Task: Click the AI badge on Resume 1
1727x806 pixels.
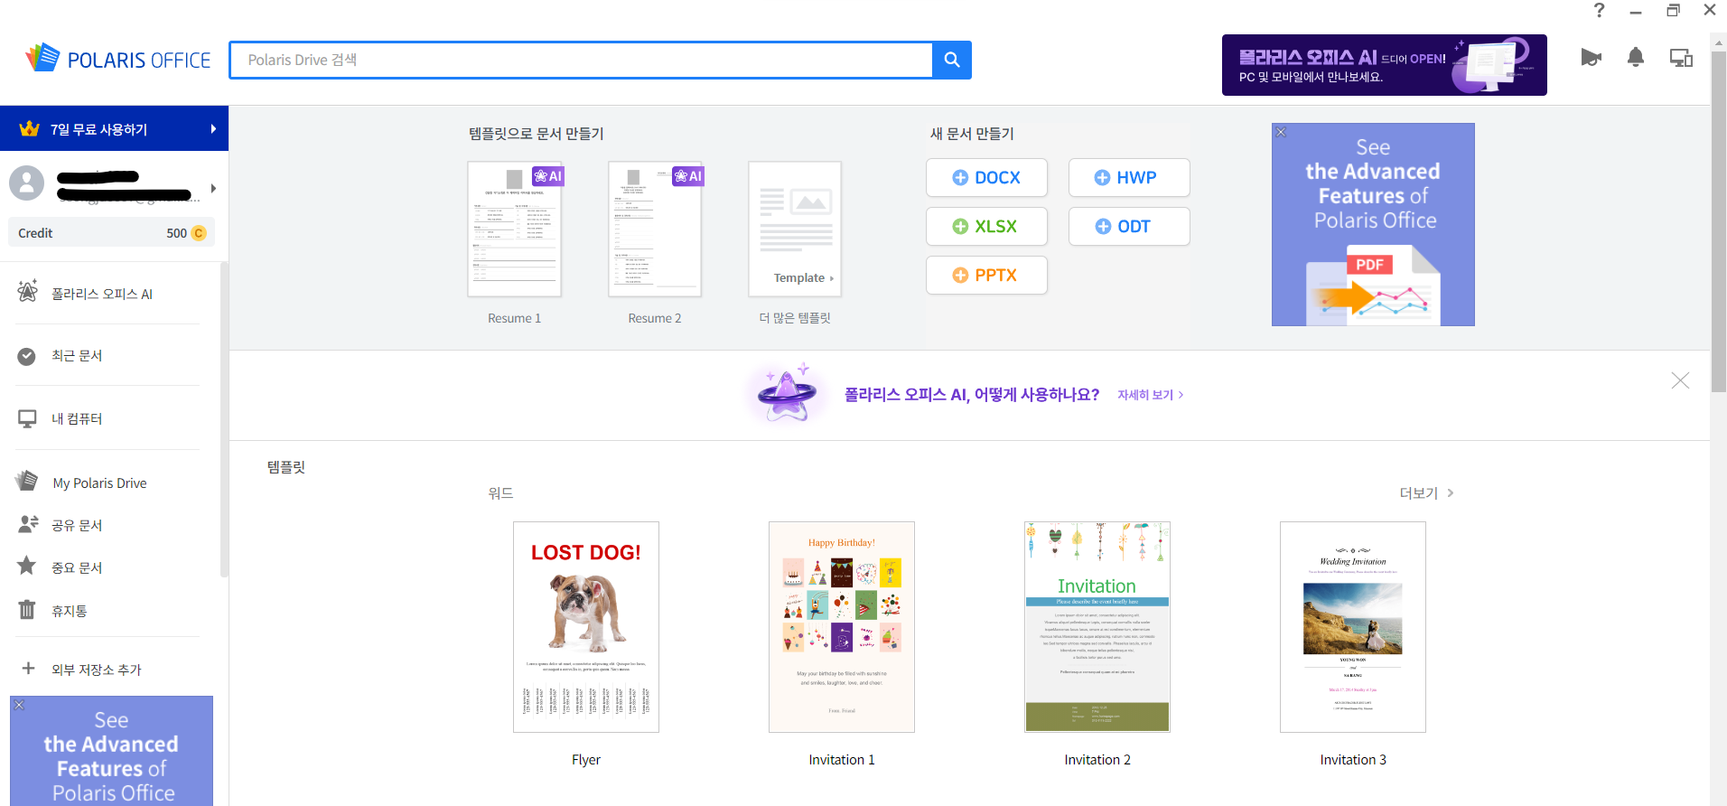Action: coord(548,176)
